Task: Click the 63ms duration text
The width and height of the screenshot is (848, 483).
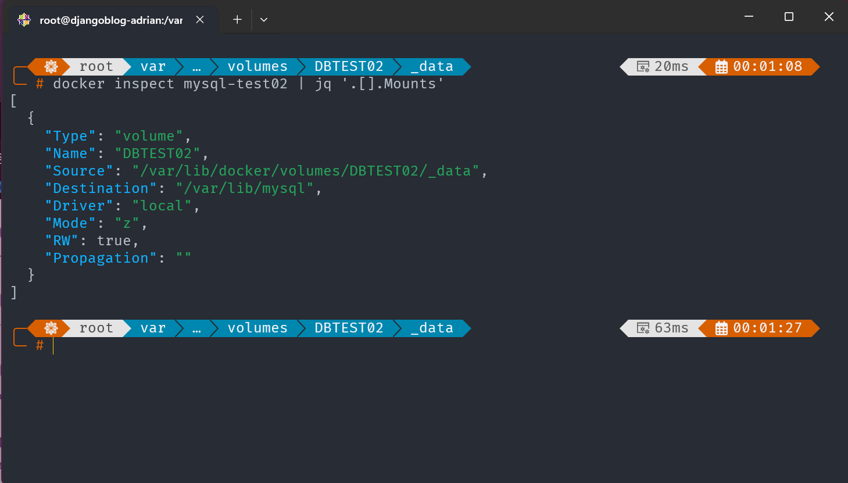Action: click(x=671, y=328)
